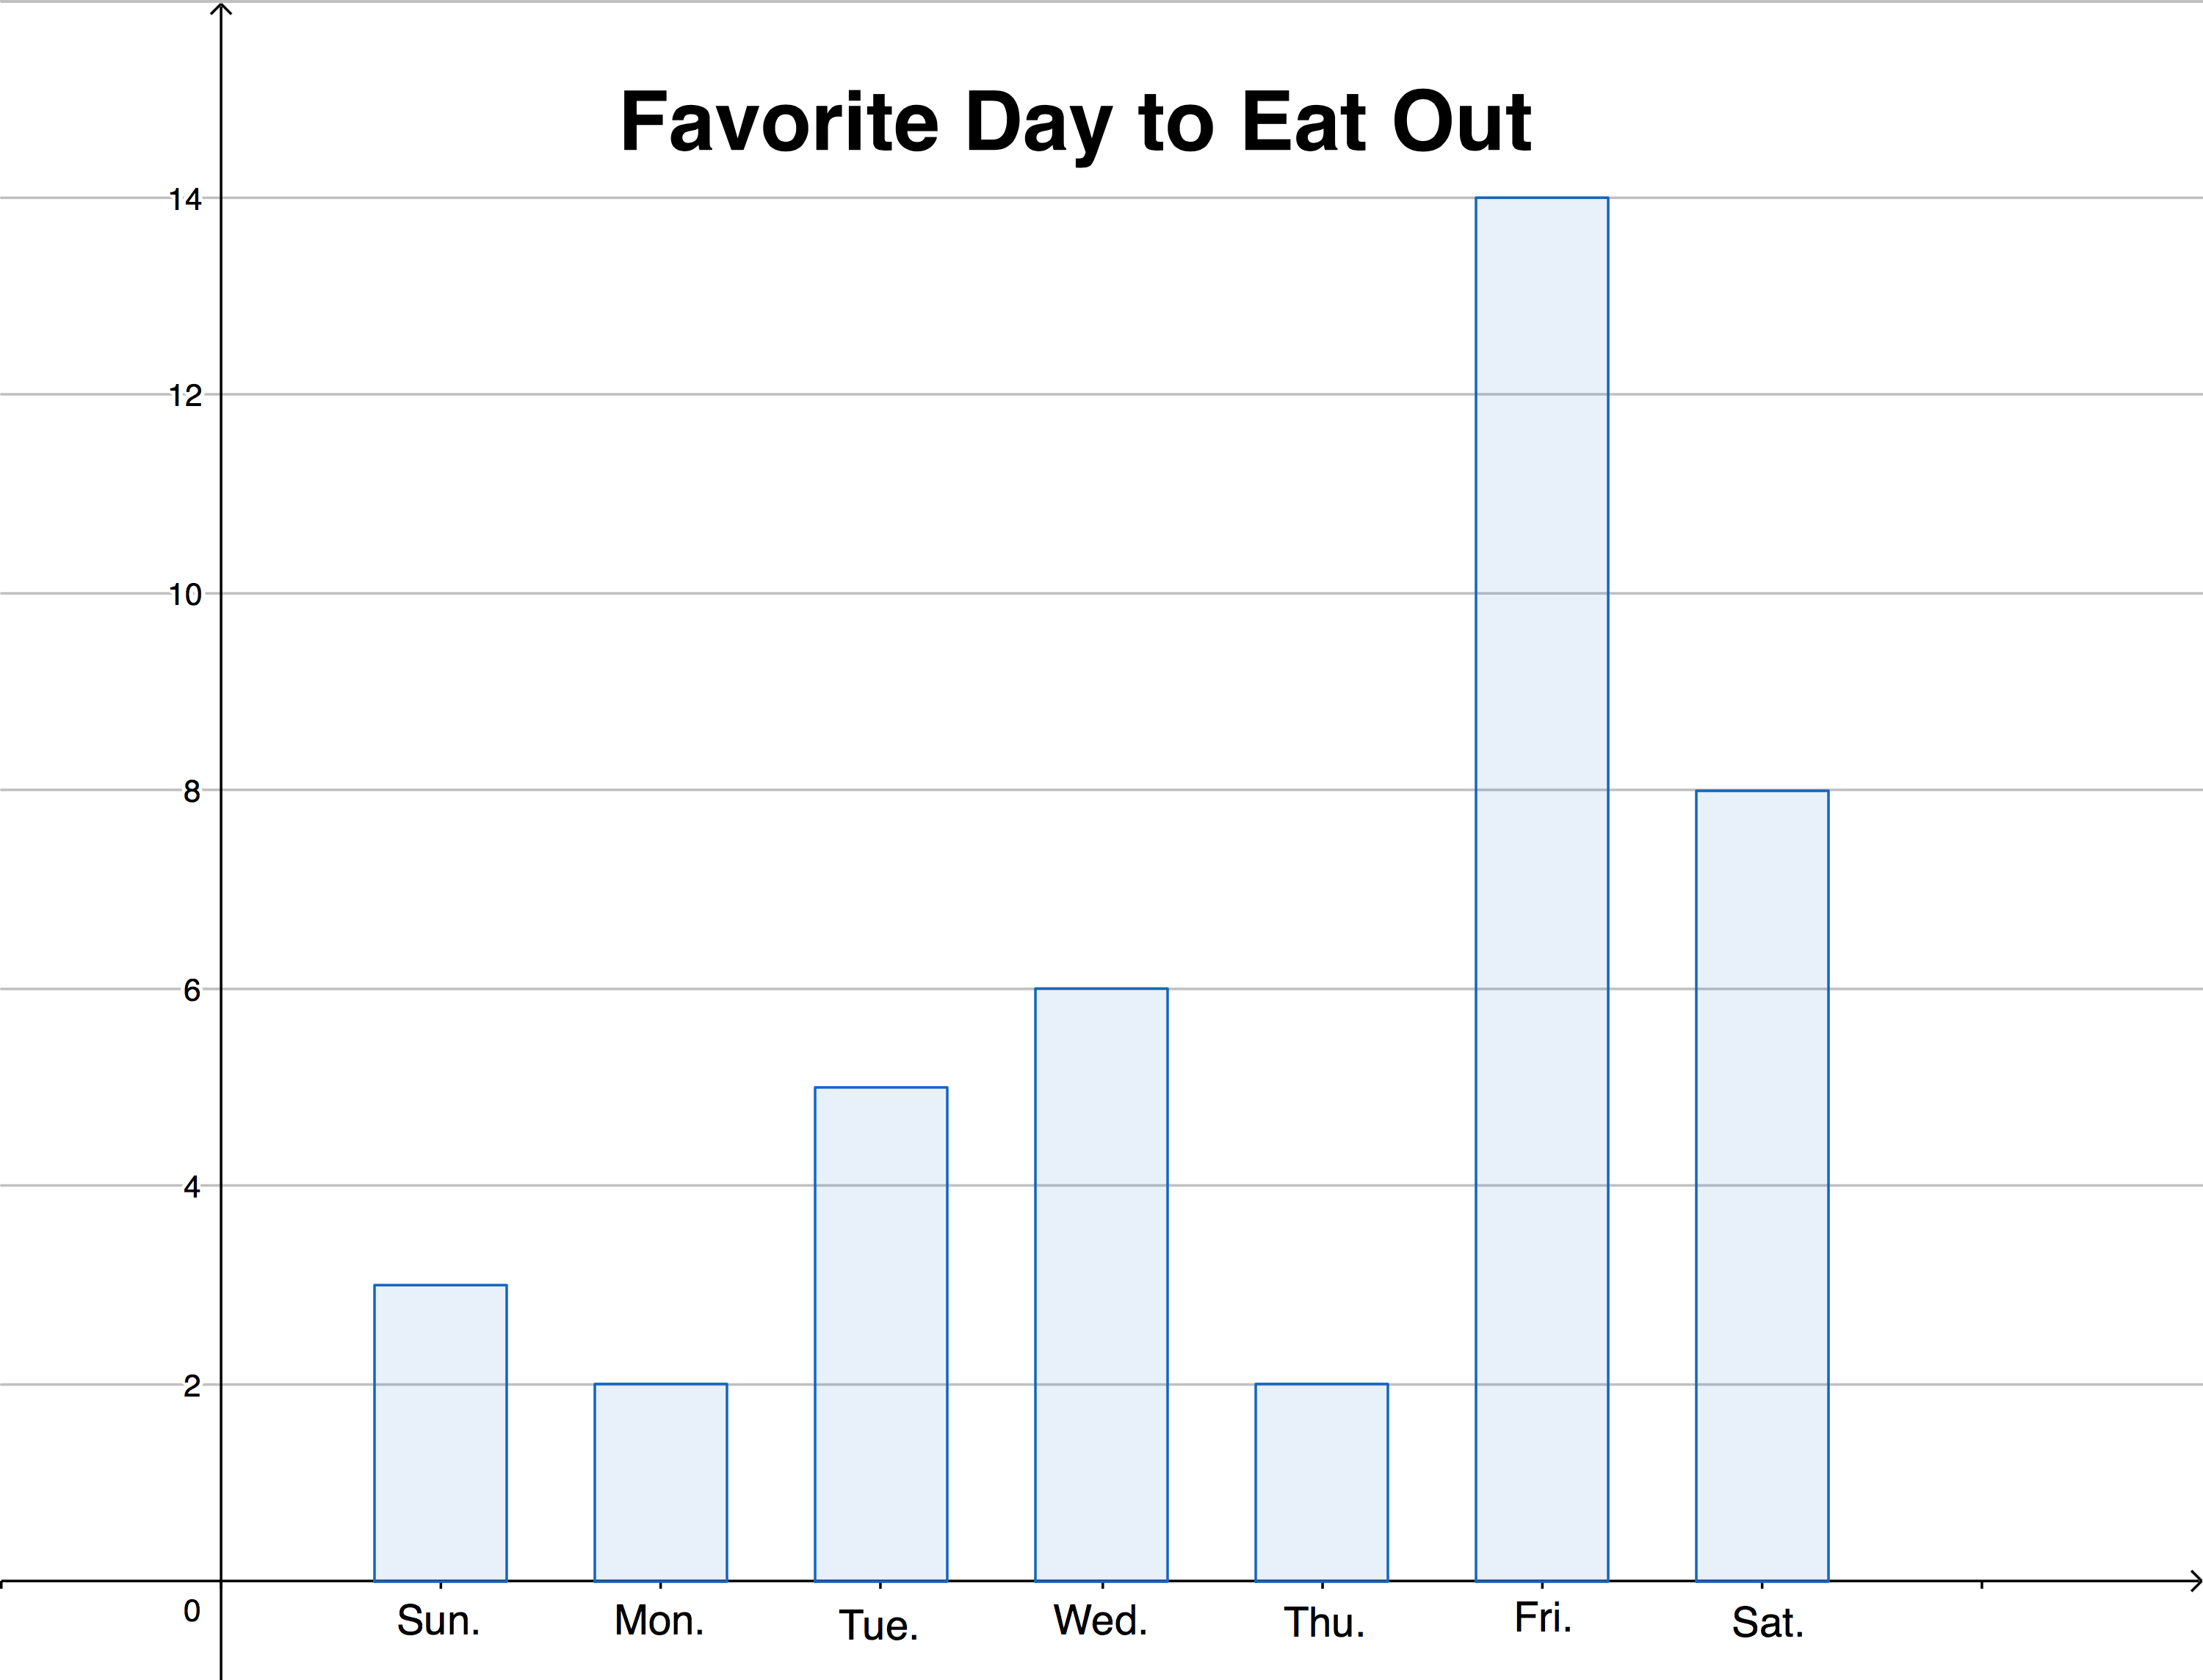This screenshot has height=1680, width=2203.
Task: Click the Tue. axis label
Action: [x=878, y=1625]
